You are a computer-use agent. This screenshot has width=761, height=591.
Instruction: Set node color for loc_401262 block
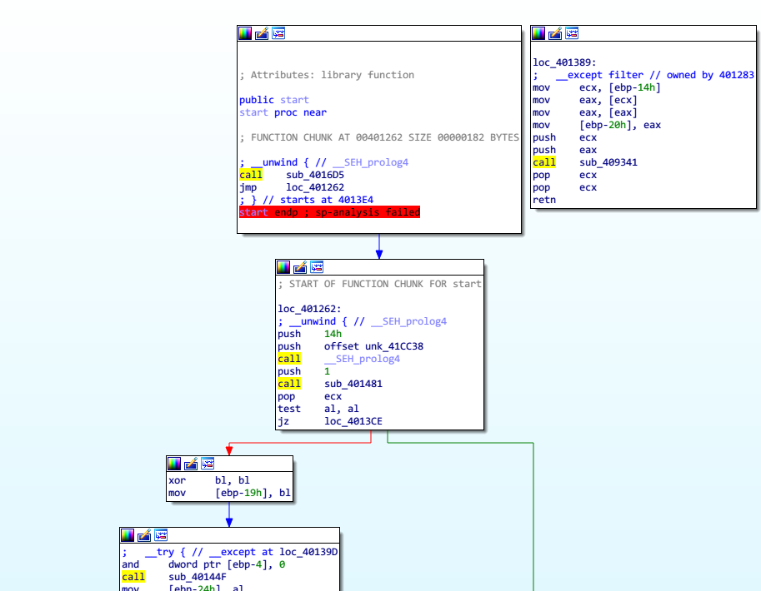click(283, 267)
